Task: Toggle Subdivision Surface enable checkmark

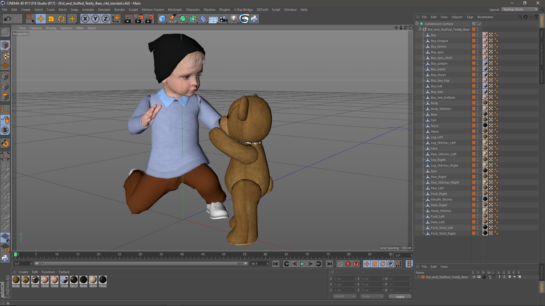Action: tap(480, 24)
